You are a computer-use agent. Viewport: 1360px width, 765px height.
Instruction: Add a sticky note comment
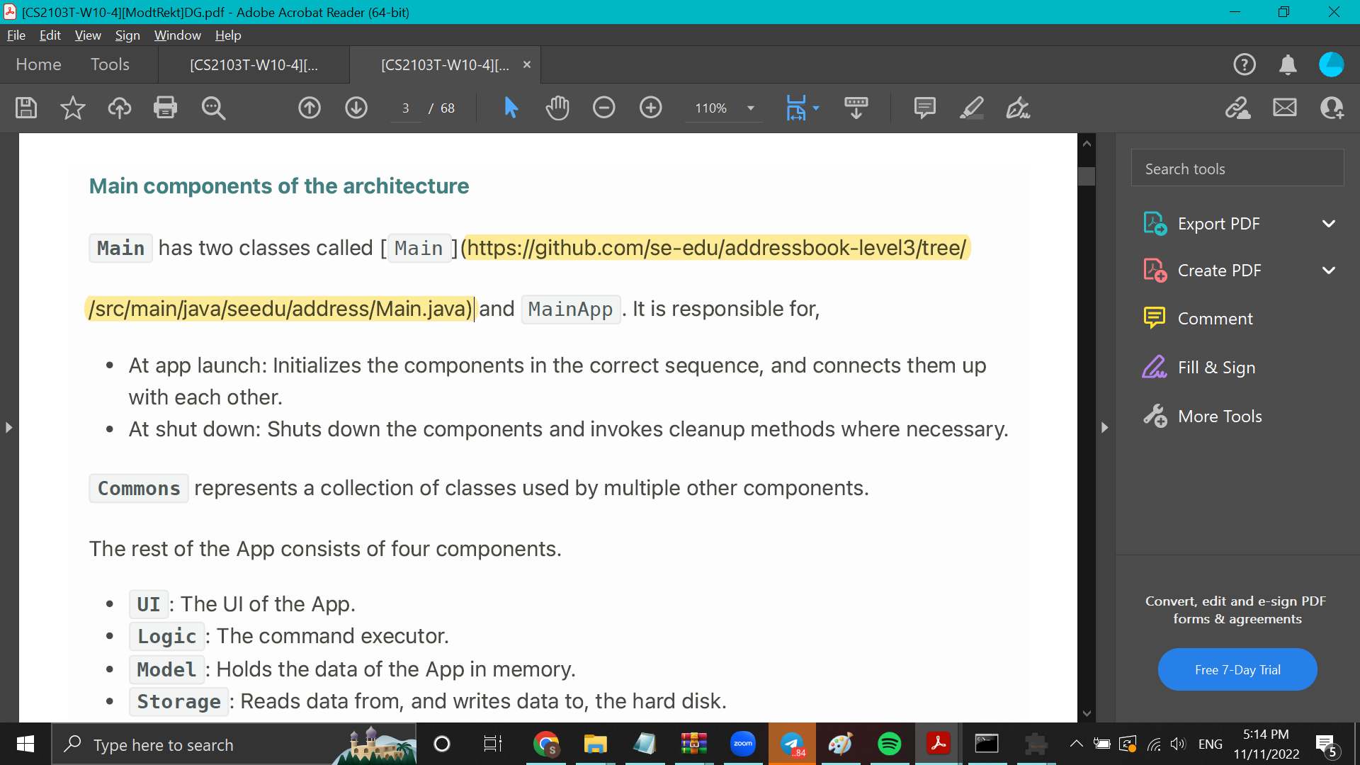[x=924, y=108]
